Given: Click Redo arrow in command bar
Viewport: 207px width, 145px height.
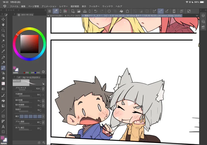Looking at the screenshot, I should (102, 11).
